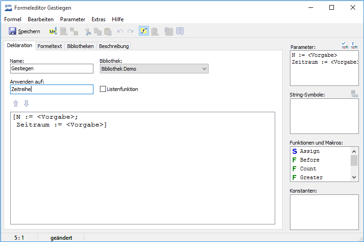Click the up arrow above declaration editor

click(x=16, y=103)
